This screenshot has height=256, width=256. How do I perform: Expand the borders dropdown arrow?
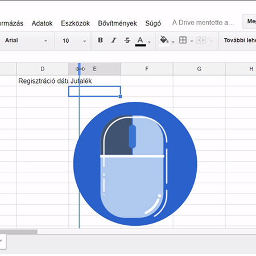tap(192, 41)
